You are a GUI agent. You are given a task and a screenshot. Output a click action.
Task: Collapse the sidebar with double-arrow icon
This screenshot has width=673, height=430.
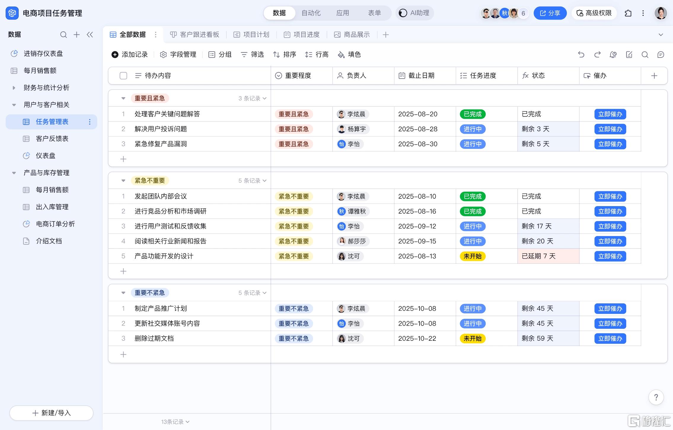[90, 35]
